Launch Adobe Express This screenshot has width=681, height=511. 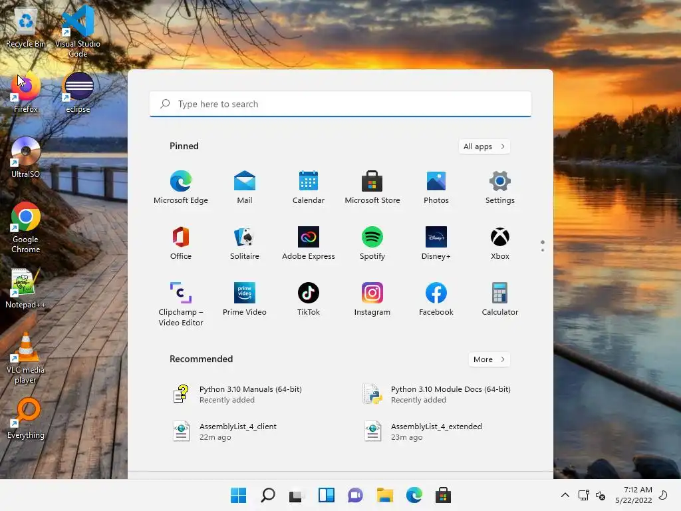coord(309,244)
